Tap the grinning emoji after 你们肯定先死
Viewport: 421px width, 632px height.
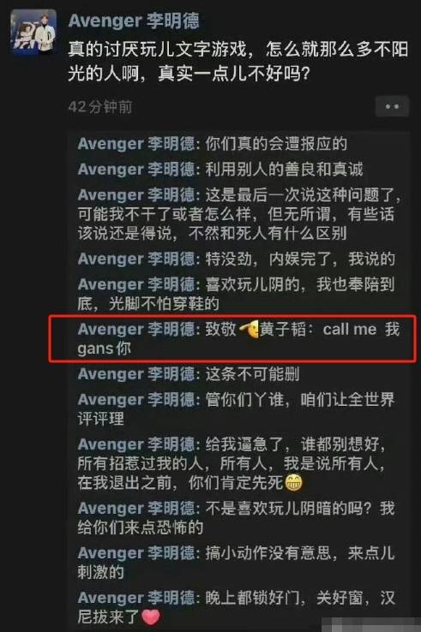[293, 482]
